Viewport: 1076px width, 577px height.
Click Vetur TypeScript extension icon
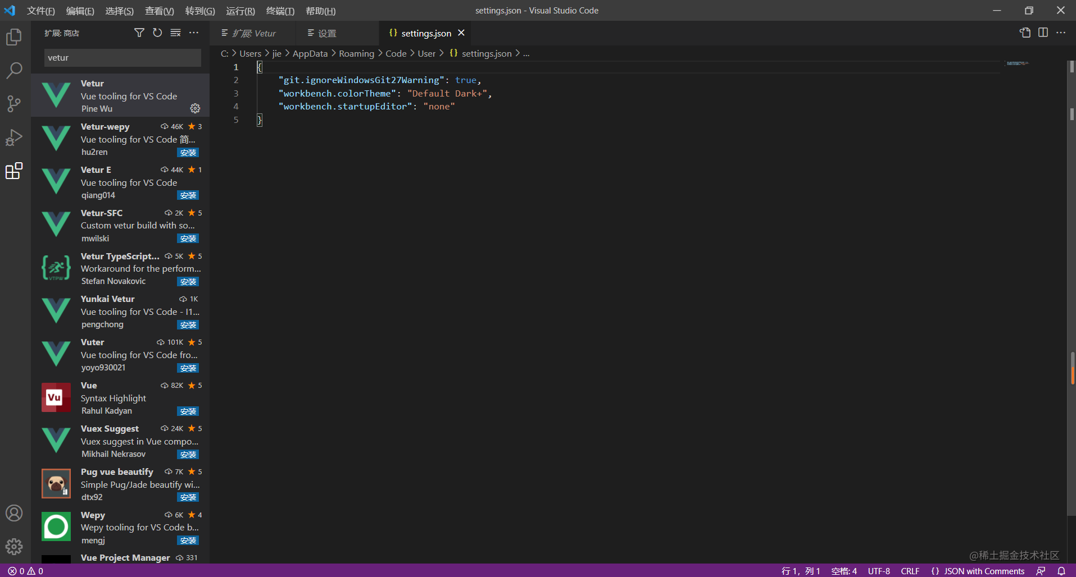(56, 268)
